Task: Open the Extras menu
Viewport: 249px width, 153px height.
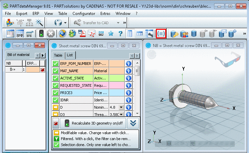Action: 105,14
